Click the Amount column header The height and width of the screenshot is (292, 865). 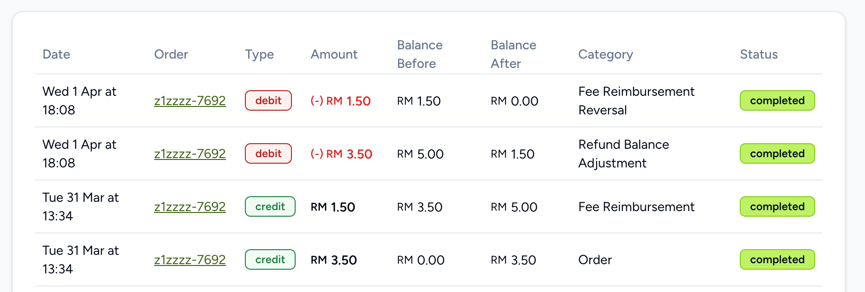[x=334, y=54]
